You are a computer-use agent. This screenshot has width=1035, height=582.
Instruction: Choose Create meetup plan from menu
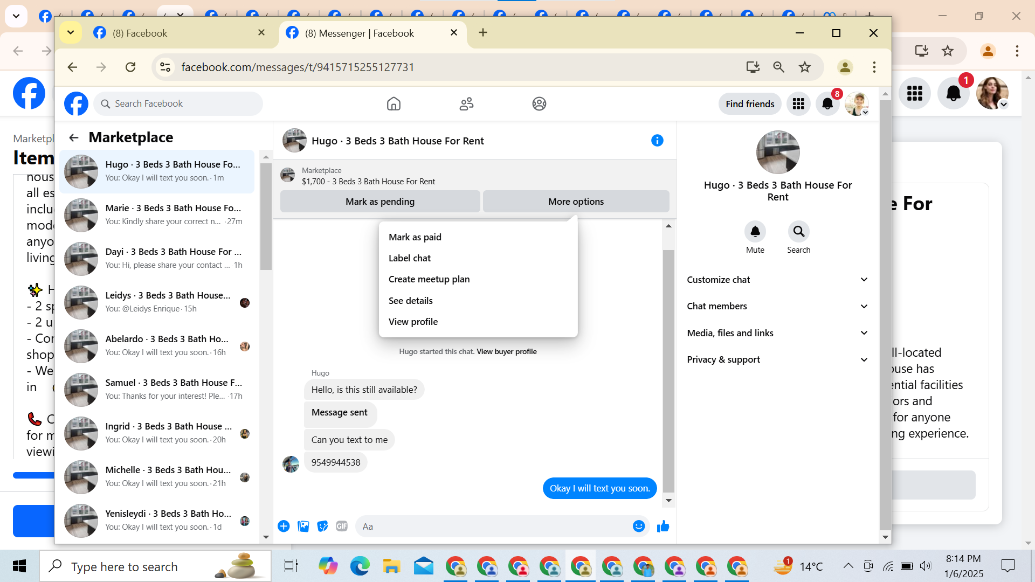(x=429, y=279)
